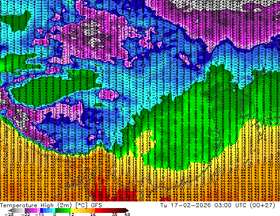Click the right dark arrow end of the colorbar
The width and height of the screenshot is (280, 216).
point(127,210)
